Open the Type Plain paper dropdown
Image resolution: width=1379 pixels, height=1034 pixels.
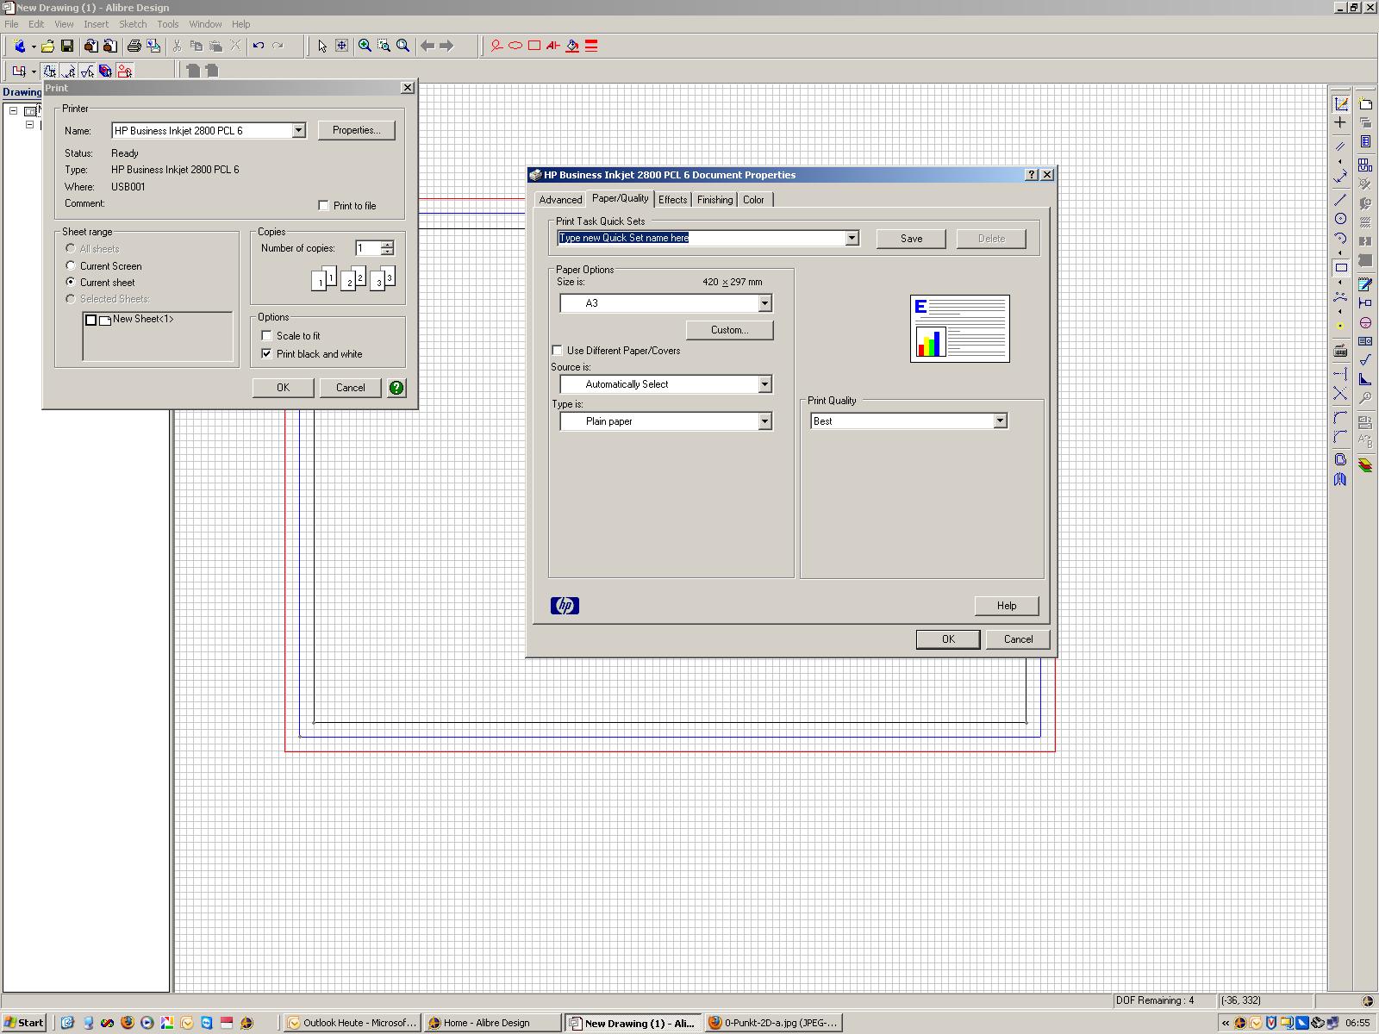(x=764, y=421)
